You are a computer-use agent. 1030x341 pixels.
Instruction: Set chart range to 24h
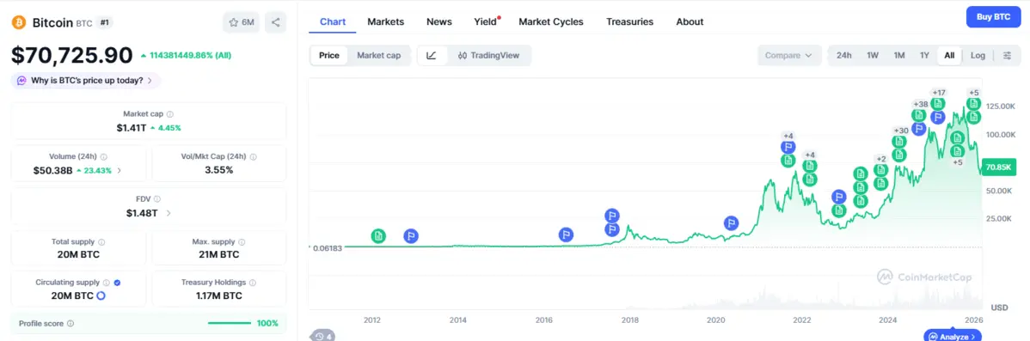[844, 56]
